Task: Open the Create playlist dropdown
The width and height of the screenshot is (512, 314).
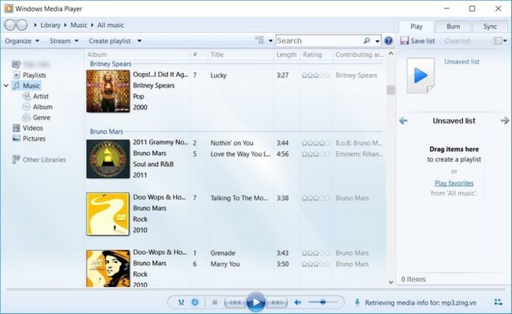Action: 115,41
